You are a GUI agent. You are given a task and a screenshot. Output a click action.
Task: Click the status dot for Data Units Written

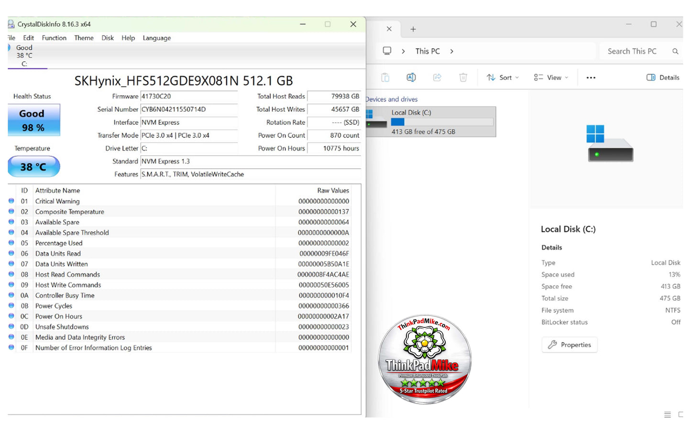click(x=11, y=263)
